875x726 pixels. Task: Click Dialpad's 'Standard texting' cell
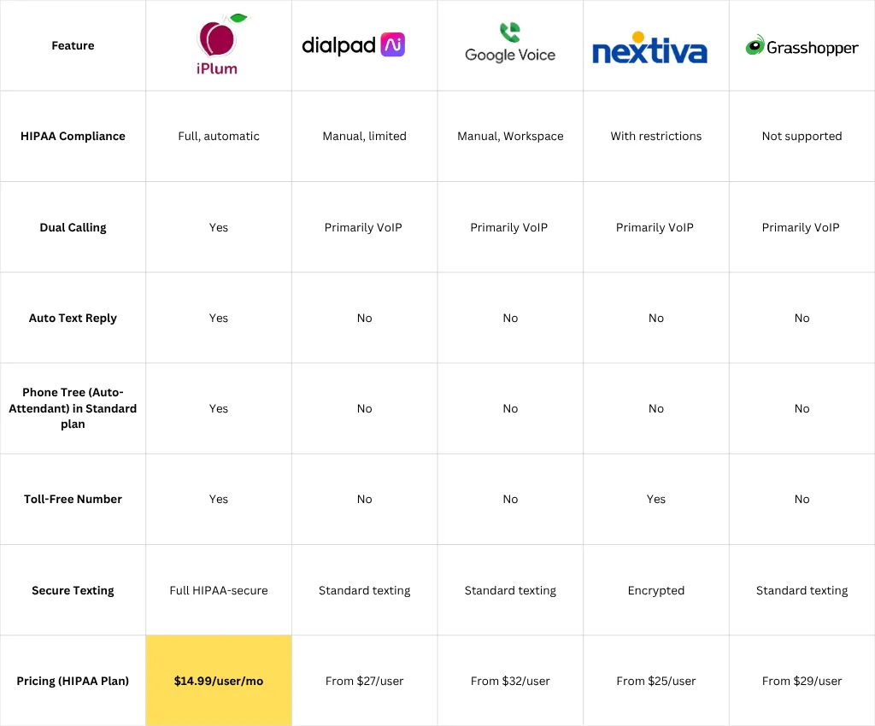pyautogui.click(x=364, y=590)
